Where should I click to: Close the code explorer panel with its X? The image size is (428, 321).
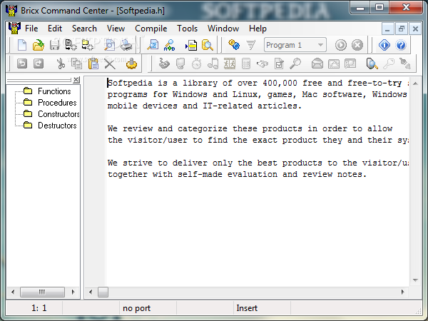tap(76, 79)
